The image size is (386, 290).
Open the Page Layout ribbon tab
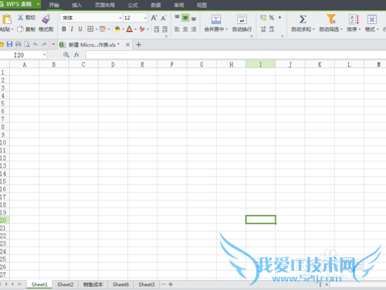[x=105, y=5]
